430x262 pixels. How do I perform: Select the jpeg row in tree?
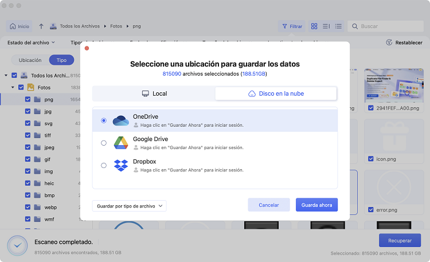point(40,147)
